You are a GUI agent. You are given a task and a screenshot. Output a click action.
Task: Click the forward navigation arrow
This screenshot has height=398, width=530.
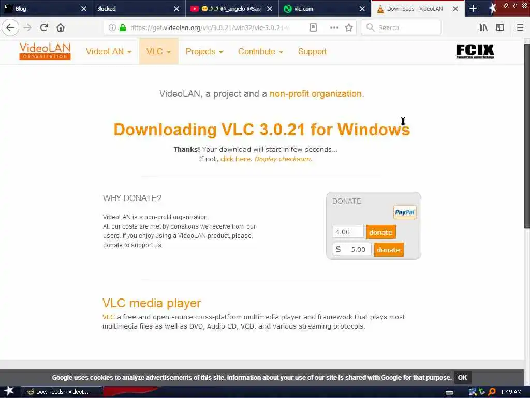(27, 27)
